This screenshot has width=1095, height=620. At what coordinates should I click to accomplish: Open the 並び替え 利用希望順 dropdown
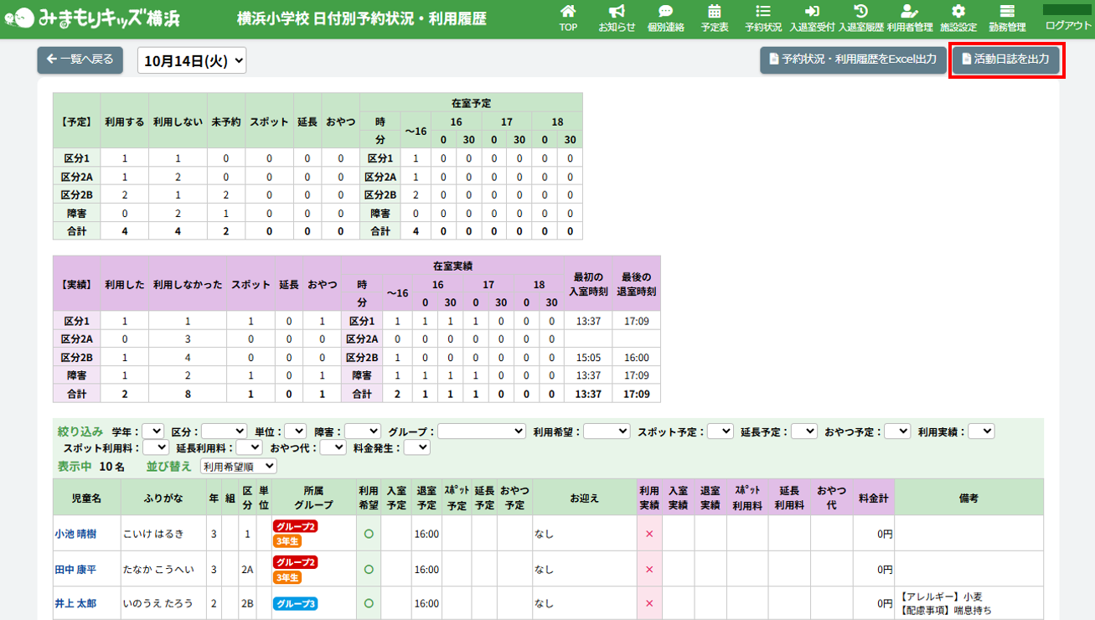coord(239,466)
